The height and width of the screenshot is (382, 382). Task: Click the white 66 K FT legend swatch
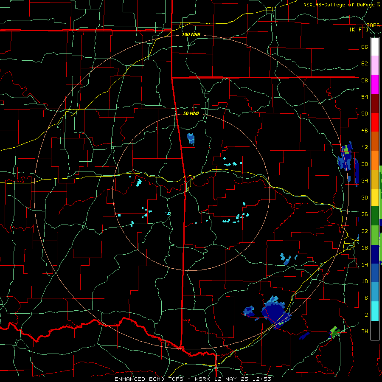375,47
